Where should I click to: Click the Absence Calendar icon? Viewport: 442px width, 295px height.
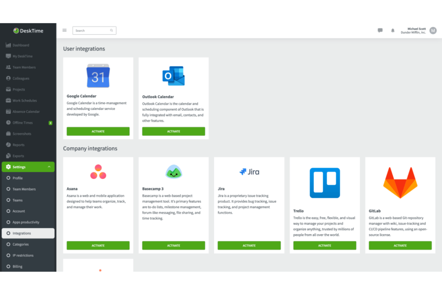click(x=8, y=111)
